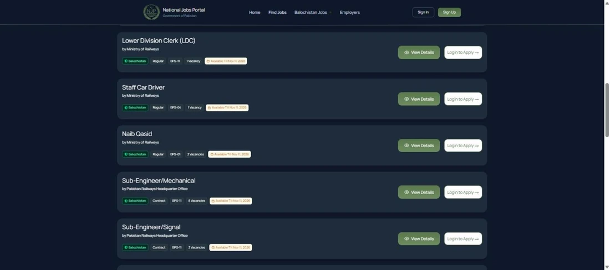
Task: Open the Home nav link
Action: 255,12
